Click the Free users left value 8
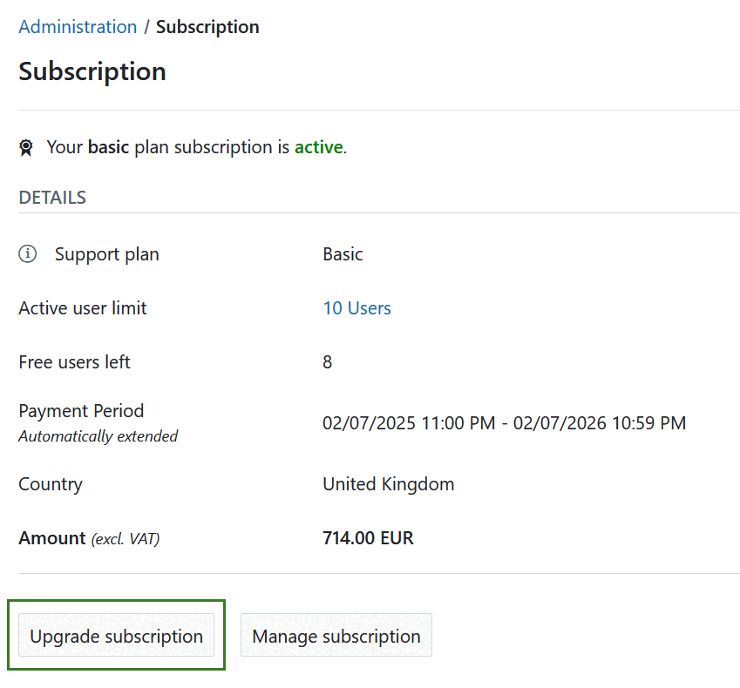 coord(328,362)
